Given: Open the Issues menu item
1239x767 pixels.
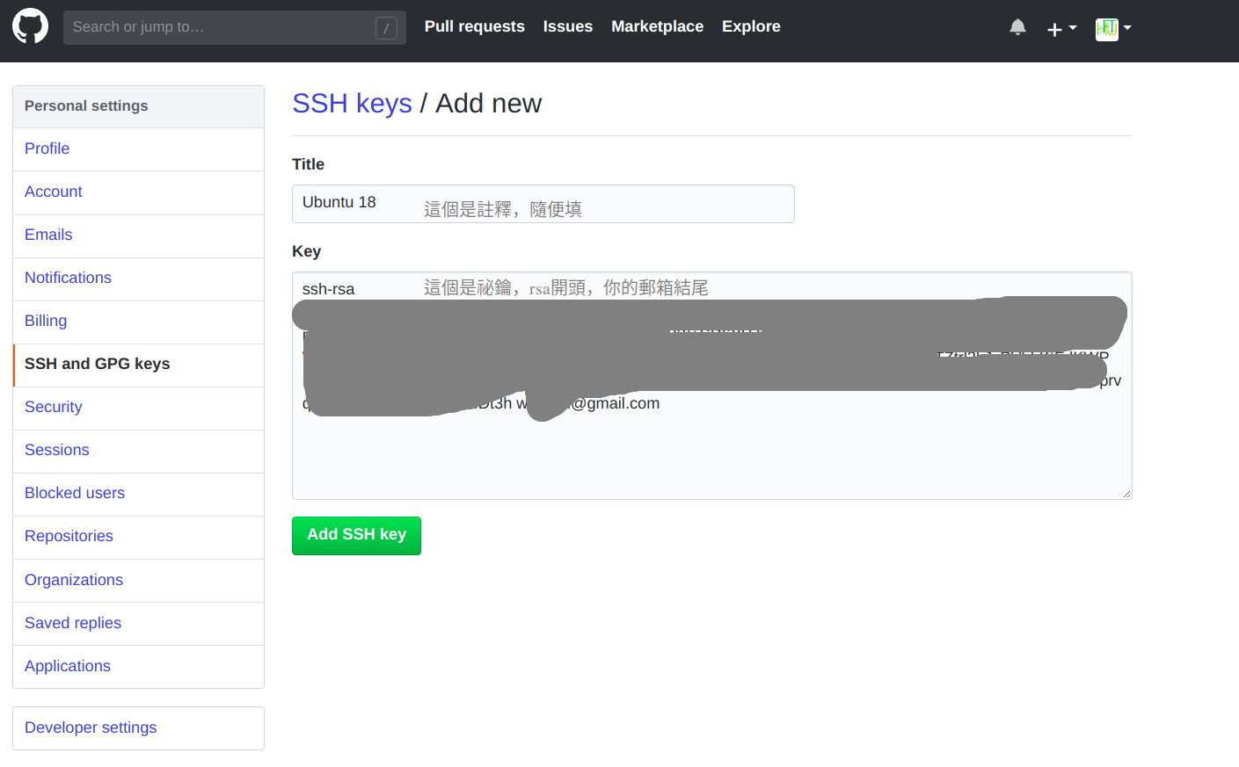Looking at the screenshot, I should point(567,26).
